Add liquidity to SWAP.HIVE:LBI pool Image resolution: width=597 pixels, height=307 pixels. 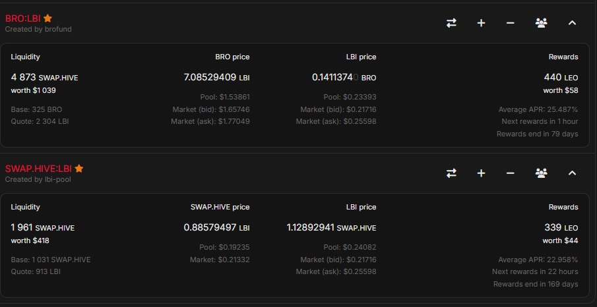pos(481,173)
